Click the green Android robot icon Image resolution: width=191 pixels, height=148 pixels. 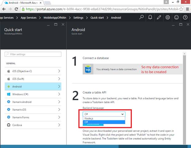pyautogui.click(x=9, y=87)
